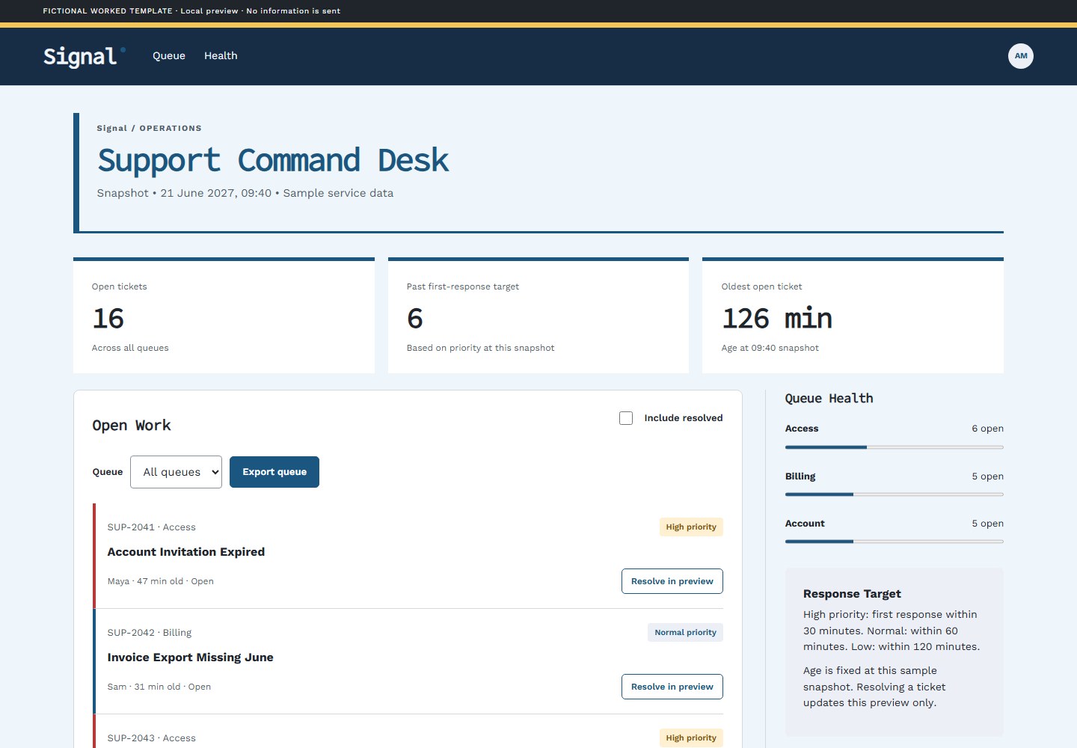
Task: Resolve SUP-2042 Invoice Export Missing June in preview
Action: point(672,687)
